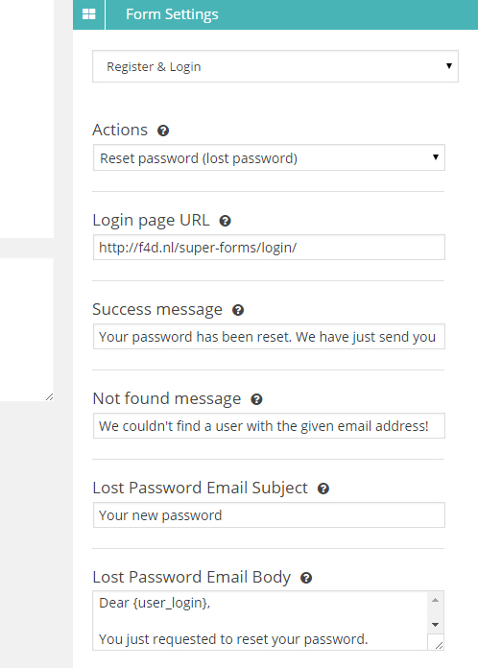The image size is (478, 668).
Task: Click the Lost Password Email Subject field
Action: (x=269, y=515)
